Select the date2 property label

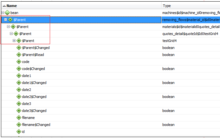point(26,90)
